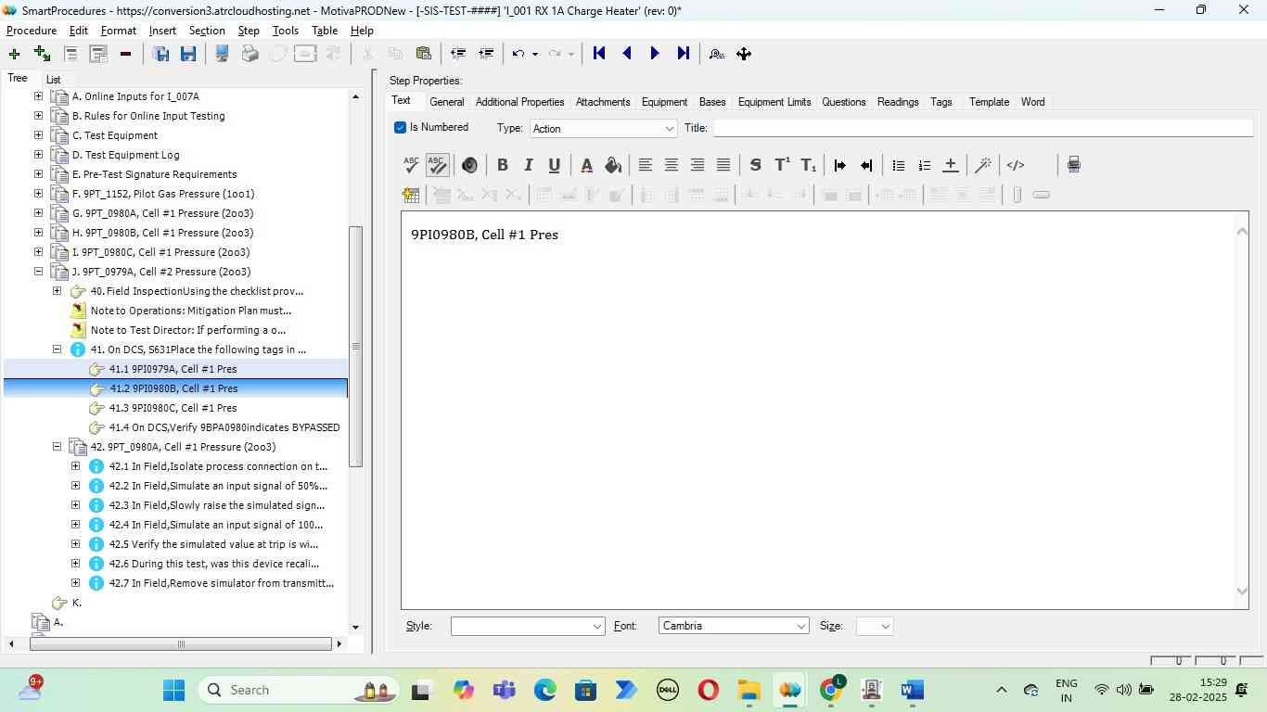
Task: Click the red minus delete icon
Action: tap(125, 54)
